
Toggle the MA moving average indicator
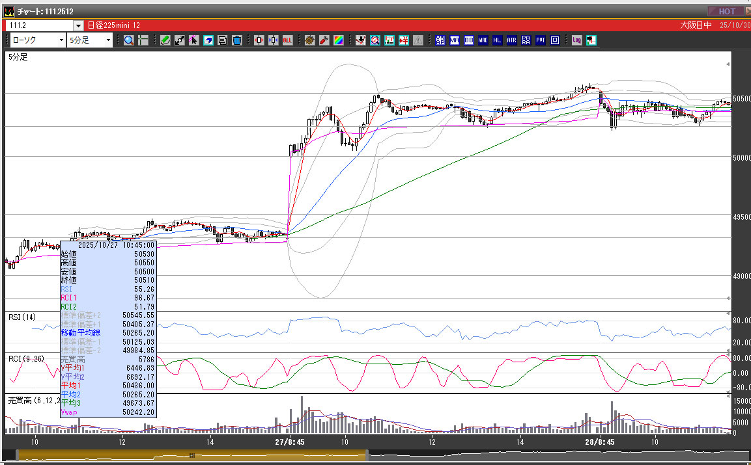coord(455,40)
